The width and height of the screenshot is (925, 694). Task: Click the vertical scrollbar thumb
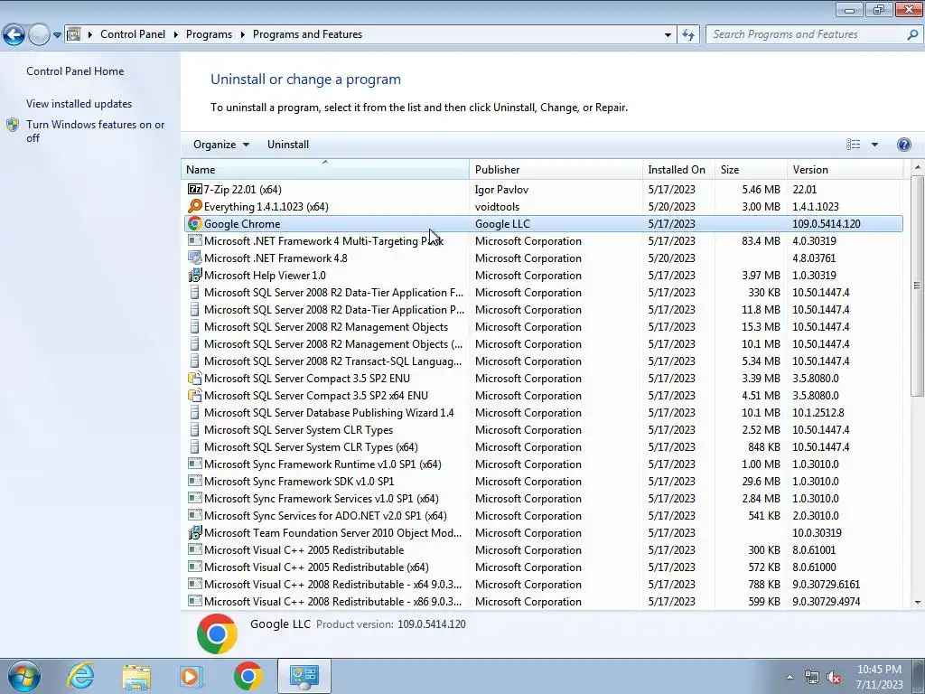tap(917, 286)
